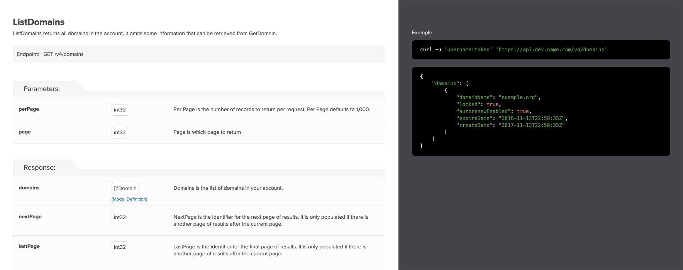Click the Parameters section tab
Screen dimensions: 683x270
coord(42,89)
